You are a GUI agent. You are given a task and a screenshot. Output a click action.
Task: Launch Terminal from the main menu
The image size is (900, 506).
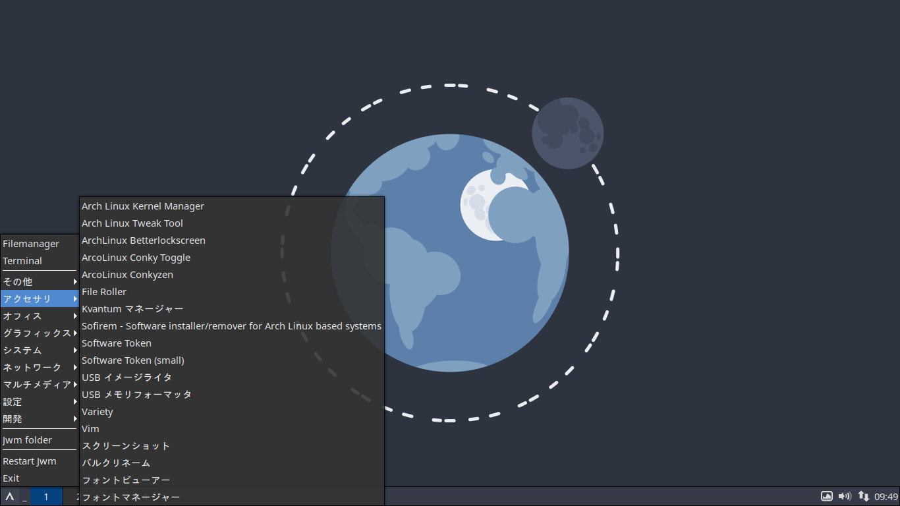(x=40, y=261)
